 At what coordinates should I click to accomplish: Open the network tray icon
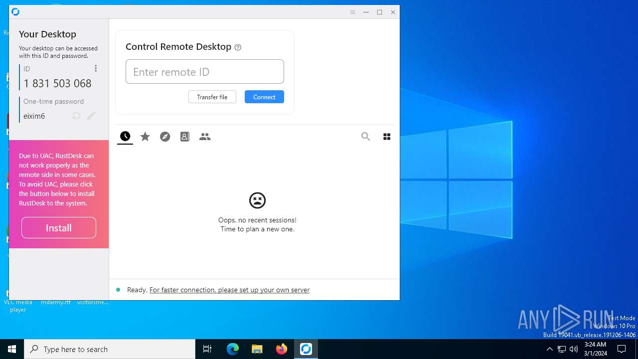point(562,349)
